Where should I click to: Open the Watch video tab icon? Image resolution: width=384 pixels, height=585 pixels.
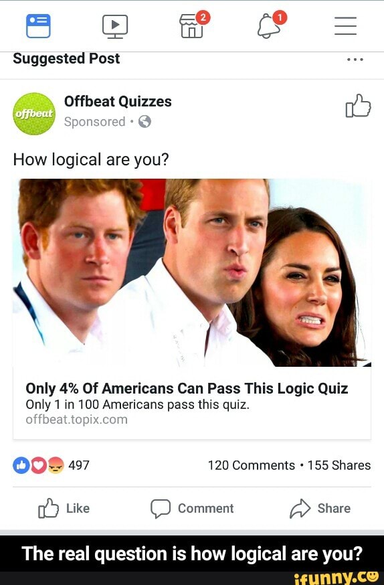click(x=115, y=27)
